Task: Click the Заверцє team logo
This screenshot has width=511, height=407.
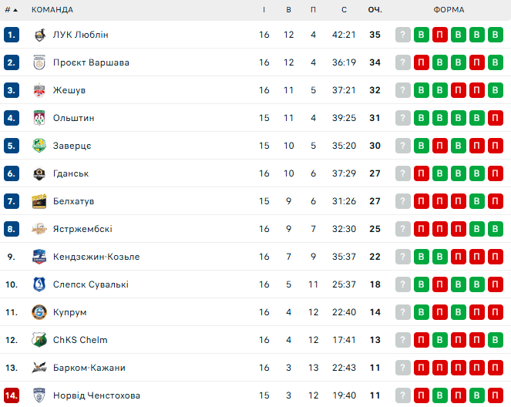Action: 39,146
